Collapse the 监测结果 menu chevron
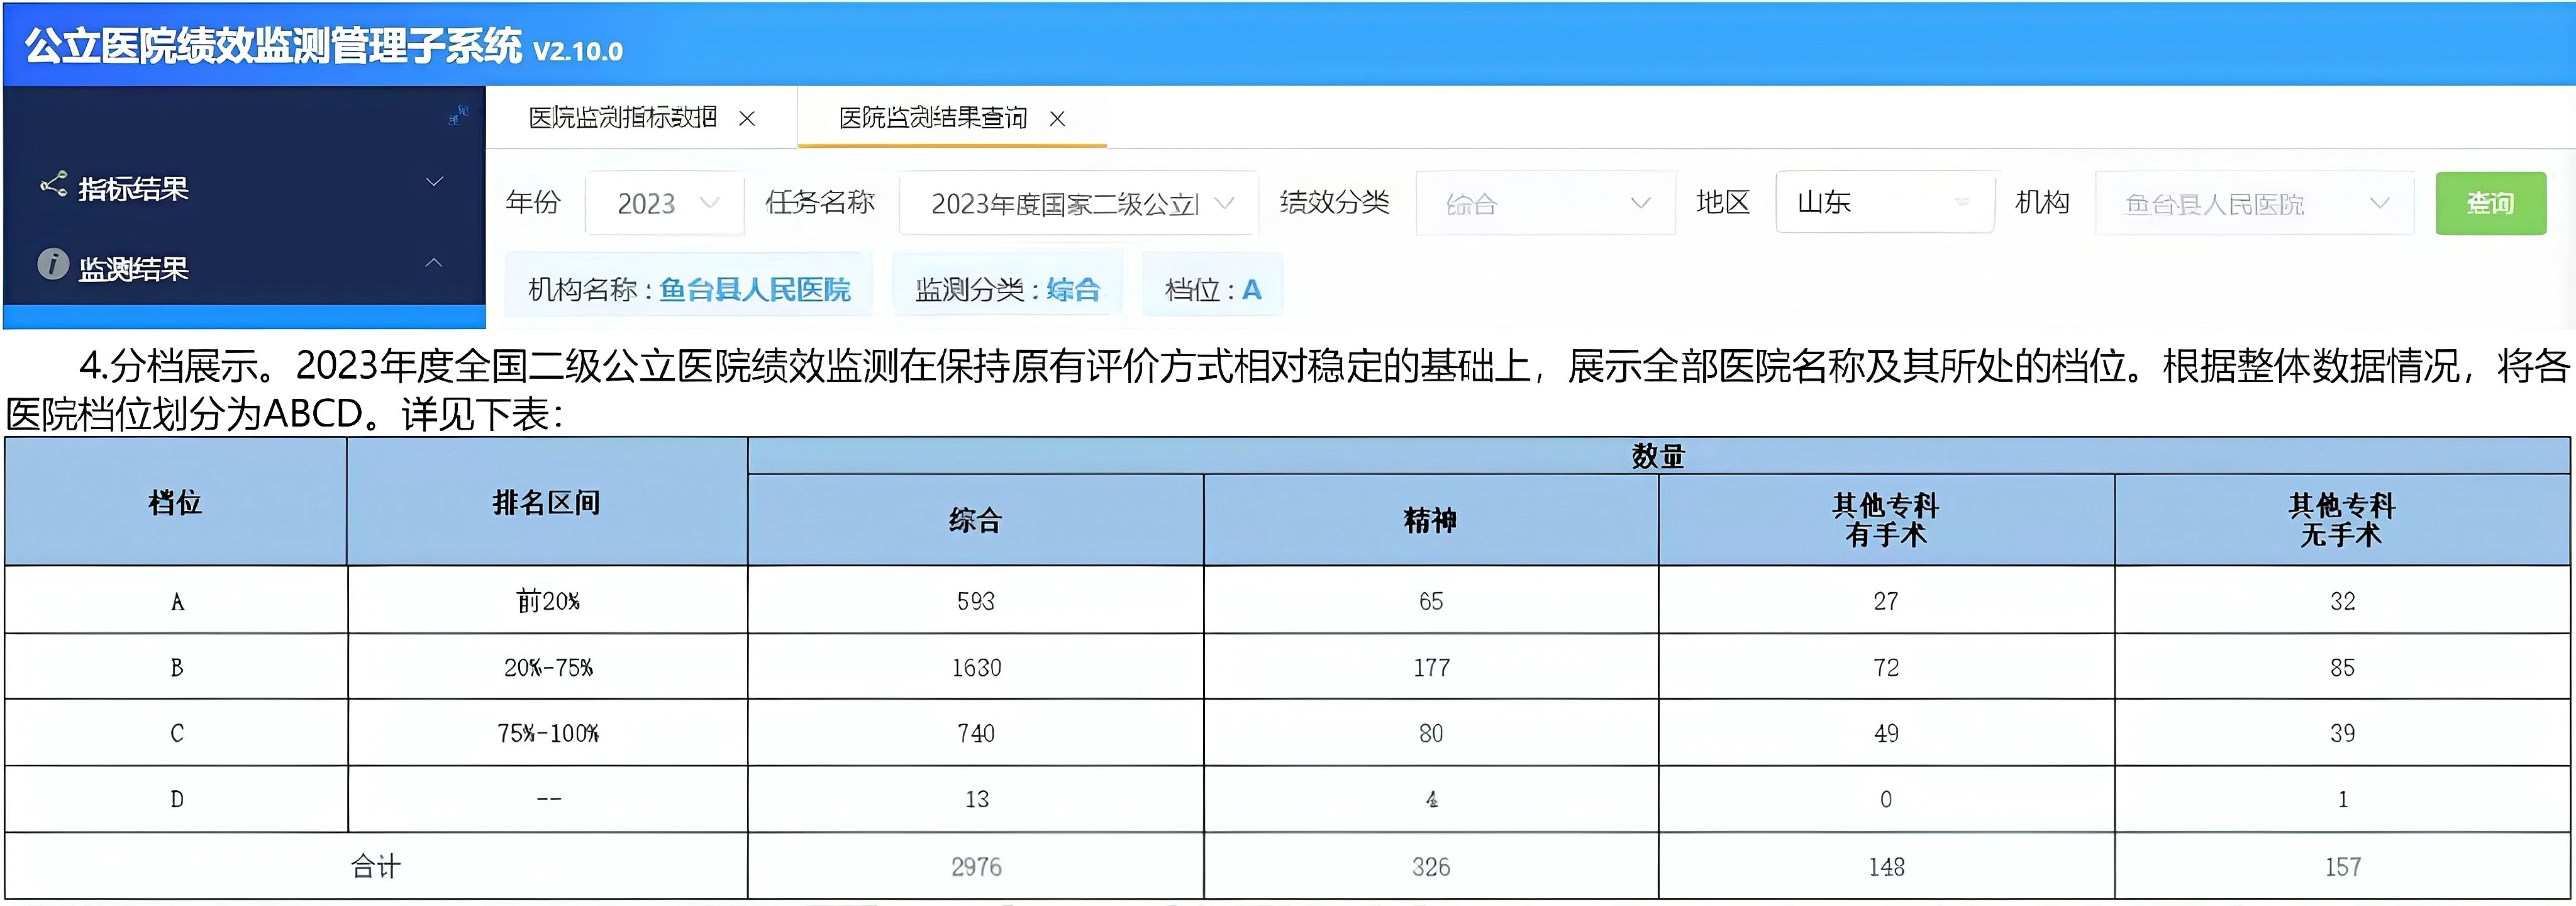The height and width of the screenshot is (906, 2576). click(x=434, y=263)
